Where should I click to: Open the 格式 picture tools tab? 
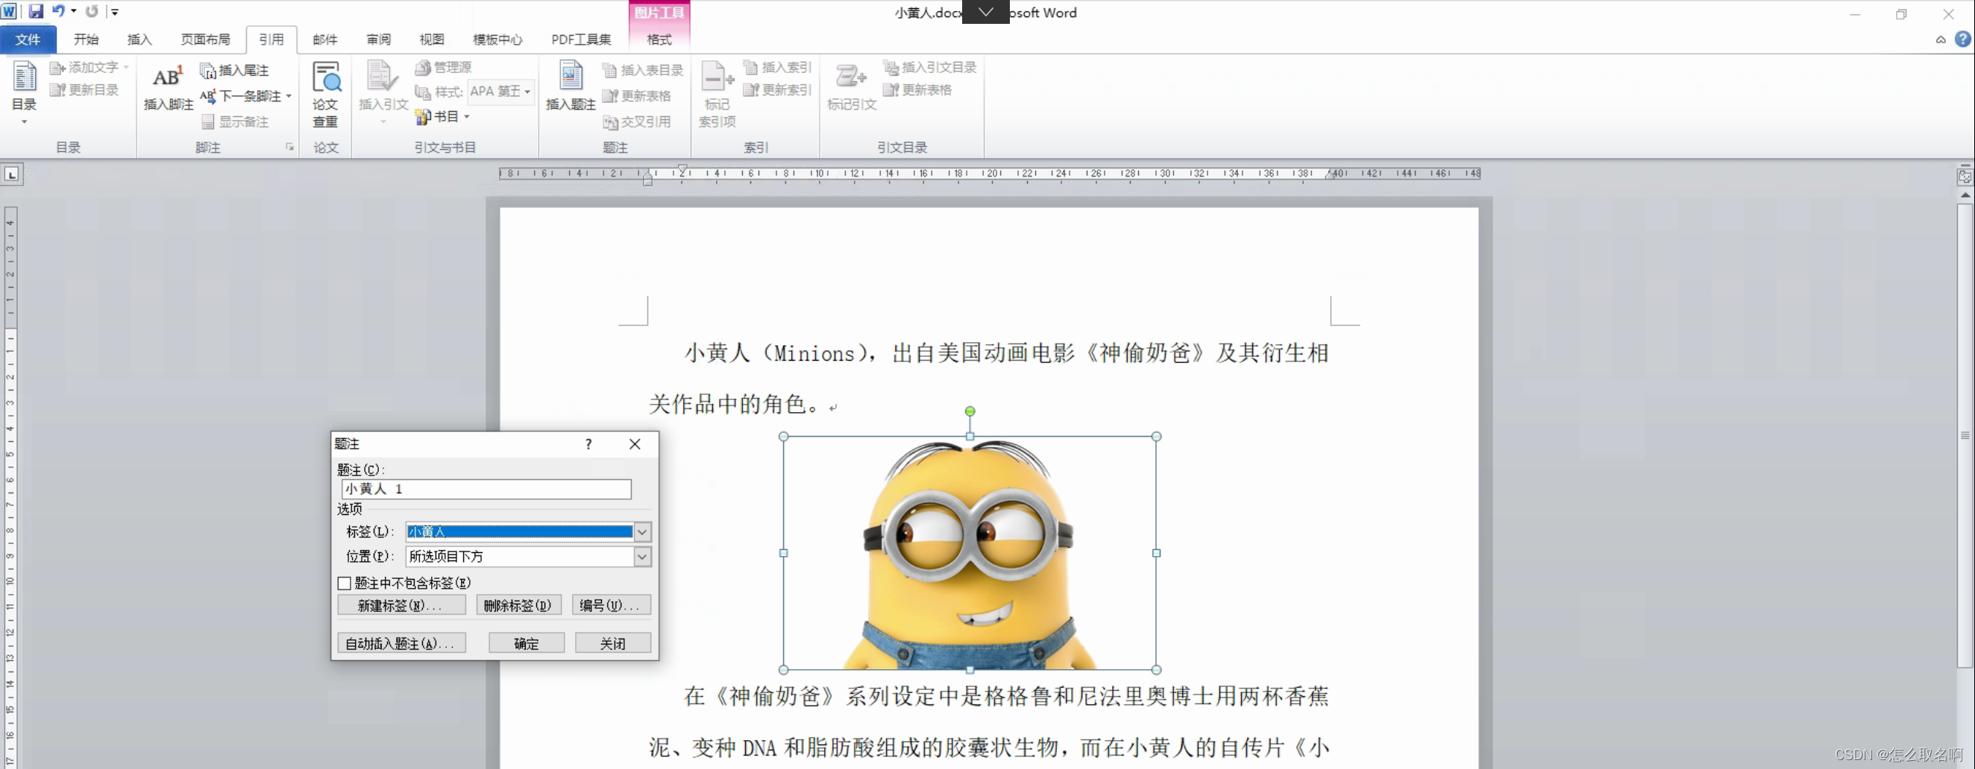(x=659, y=39)
